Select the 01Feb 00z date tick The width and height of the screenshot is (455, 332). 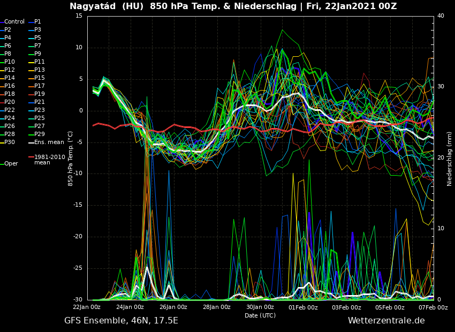tap(303, 307)
